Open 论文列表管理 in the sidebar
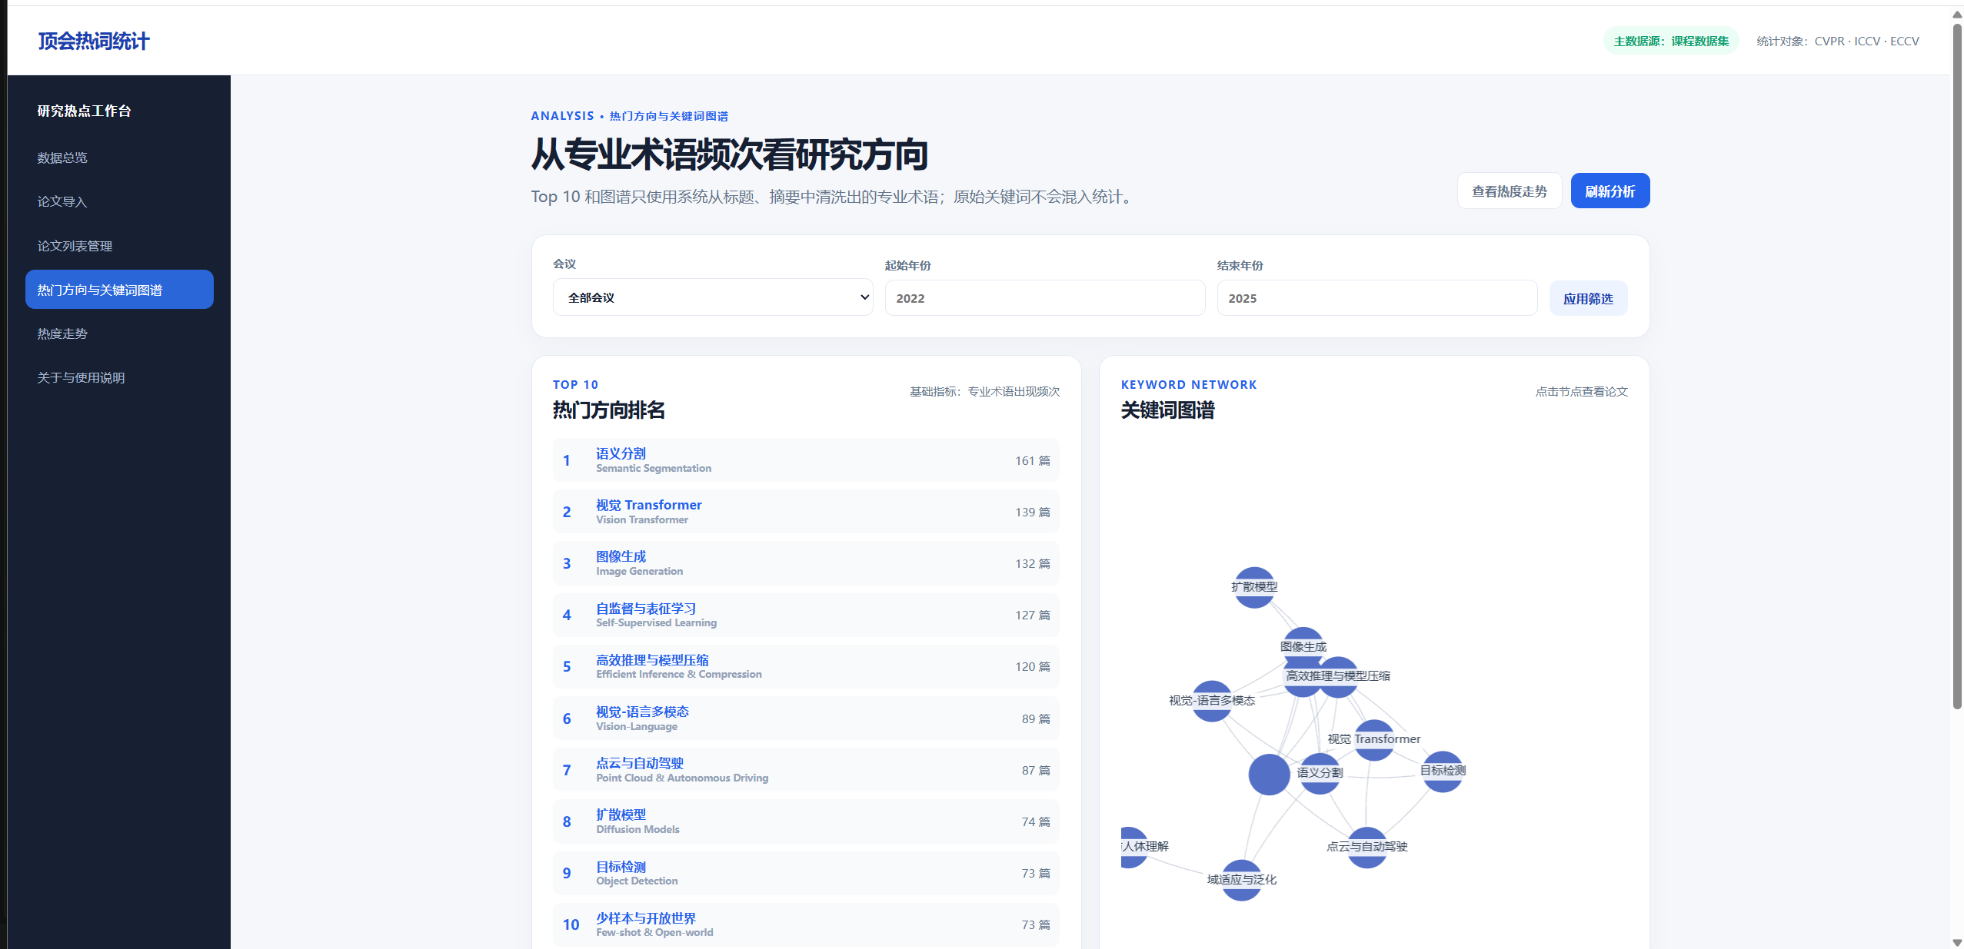Viewport: 1964px width, 949px height. coord(119,246)
